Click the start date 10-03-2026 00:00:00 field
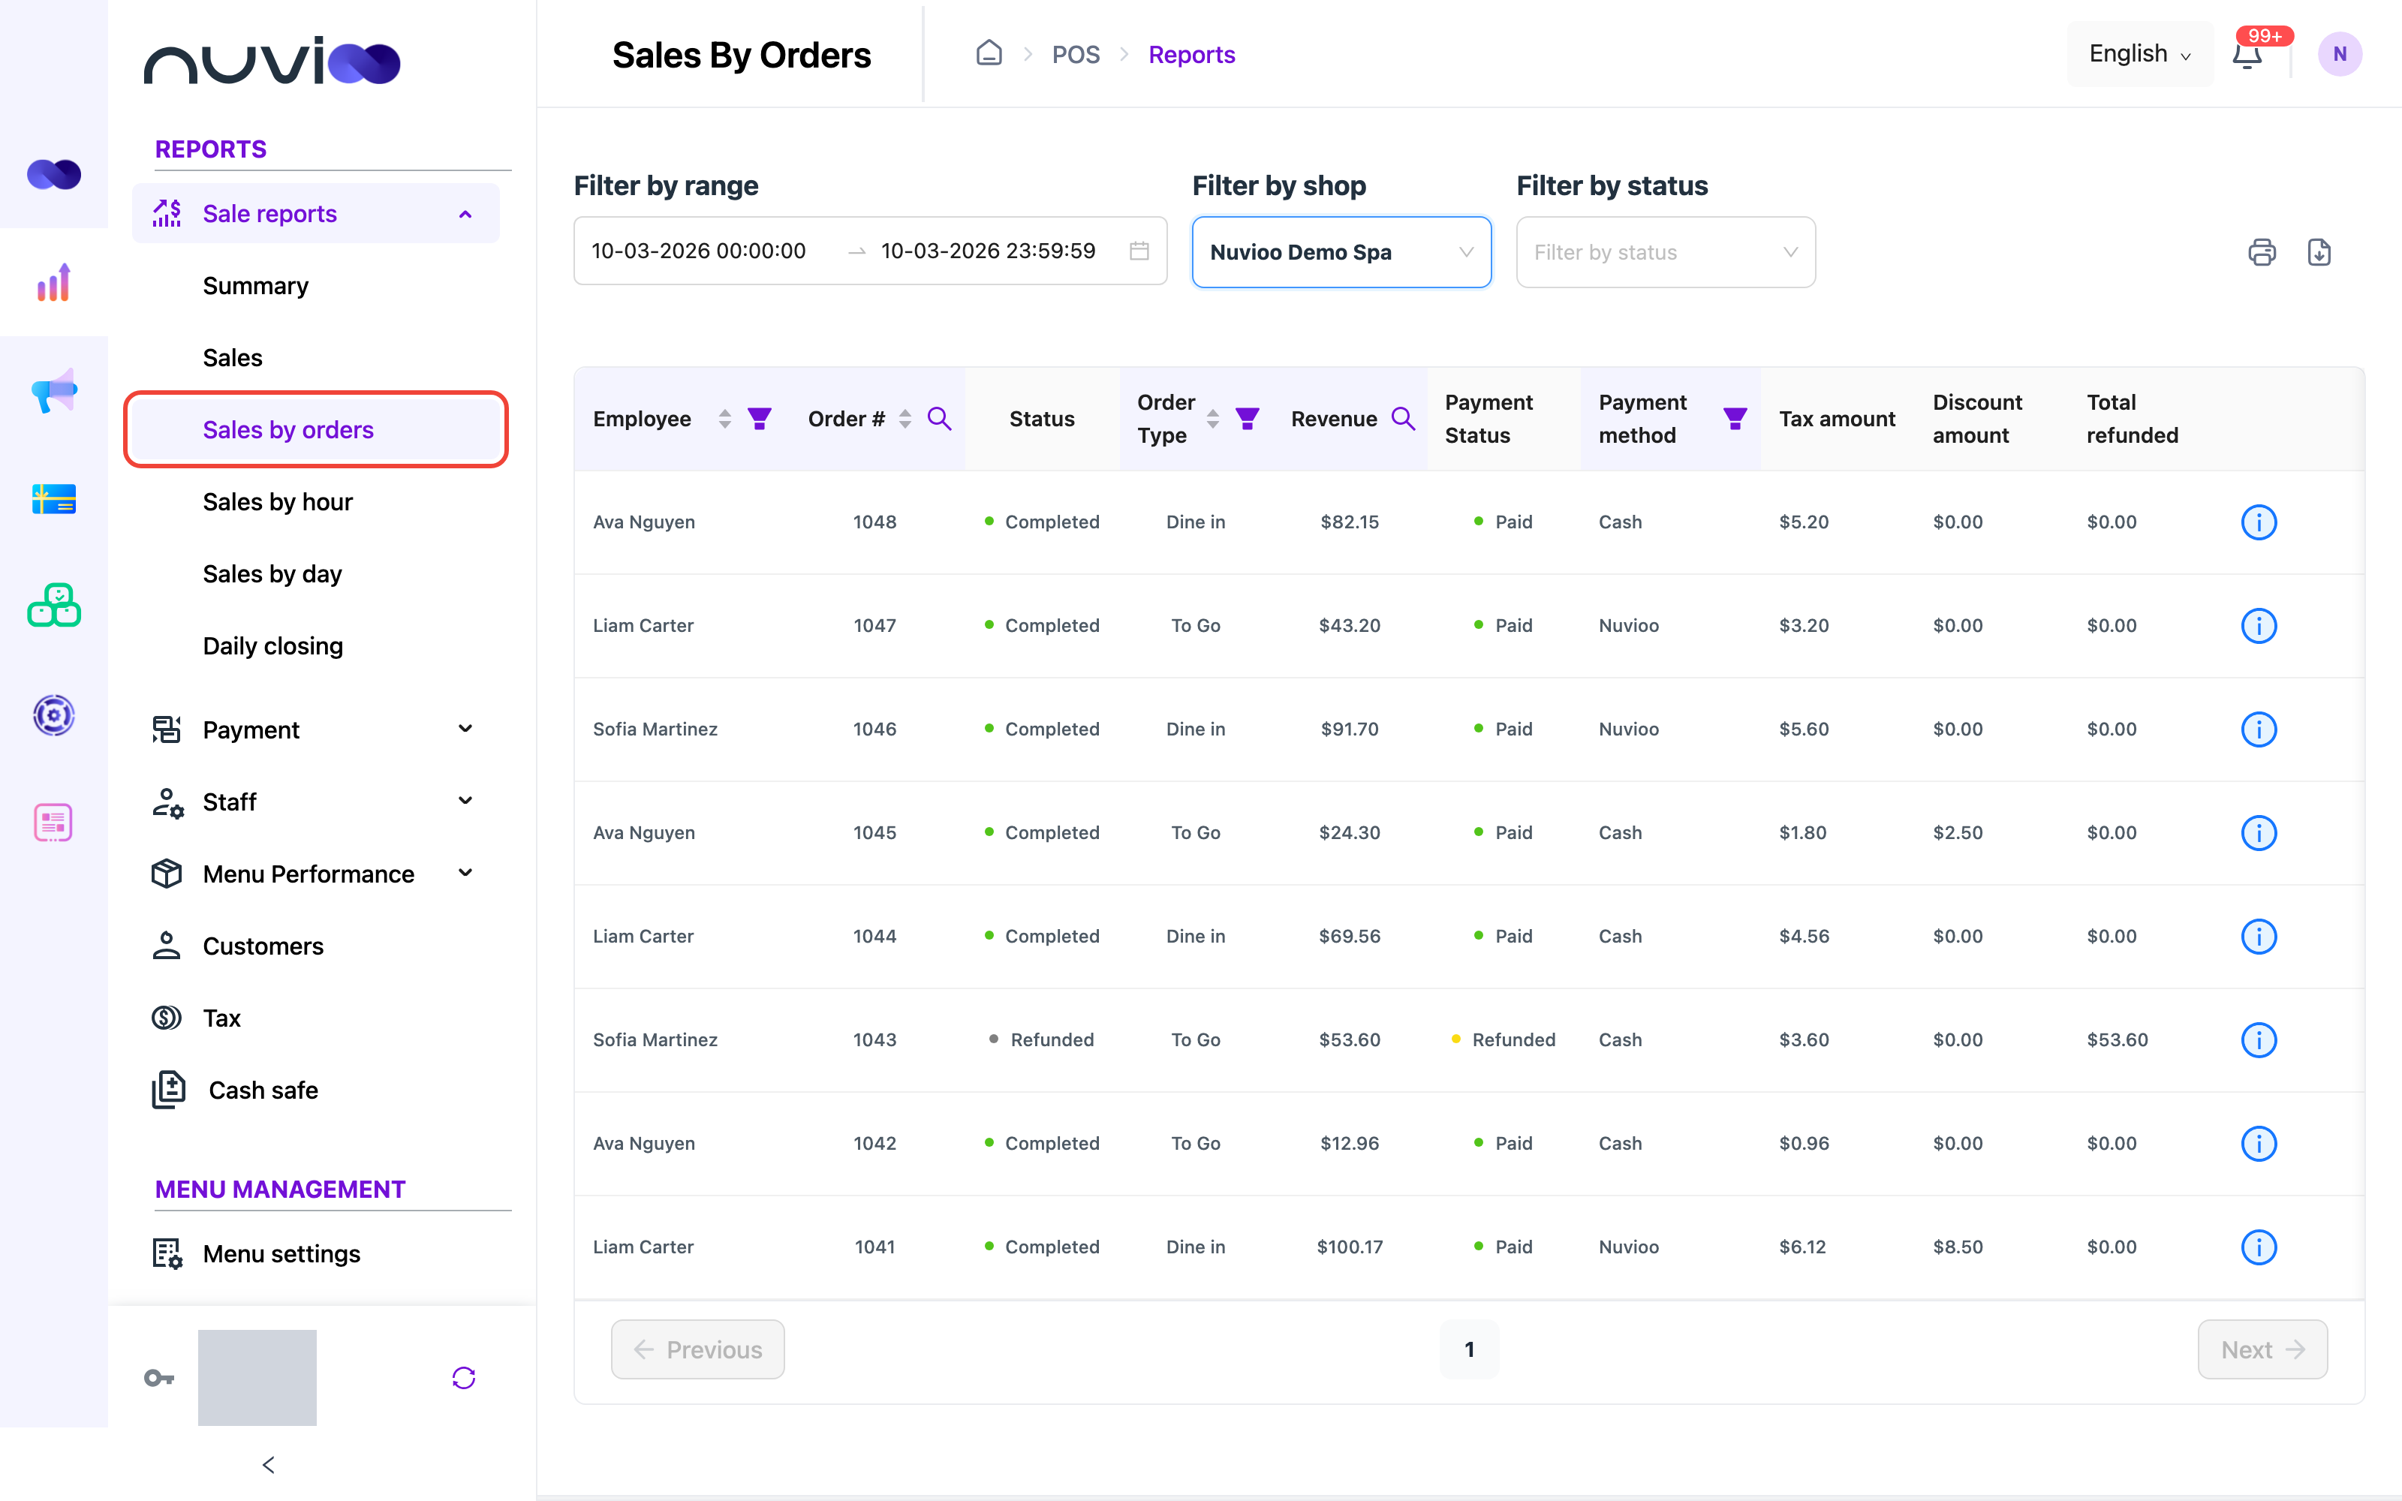The height and width of the screenshot is (1501, 2402). tap(699, 251)
